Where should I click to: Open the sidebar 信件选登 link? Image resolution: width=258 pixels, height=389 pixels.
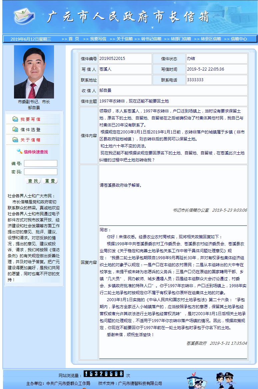[x=30, y=129]
